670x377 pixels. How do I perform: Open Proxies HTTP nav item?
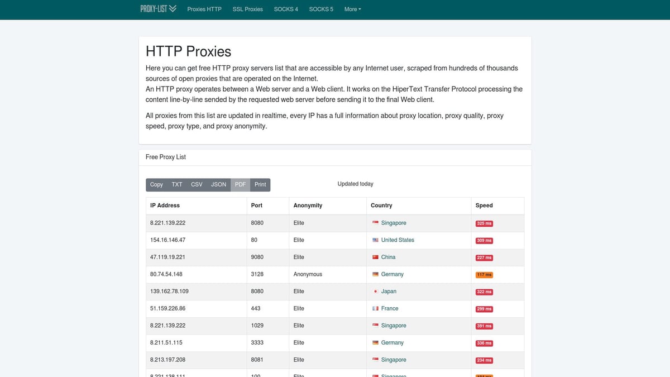204,9
